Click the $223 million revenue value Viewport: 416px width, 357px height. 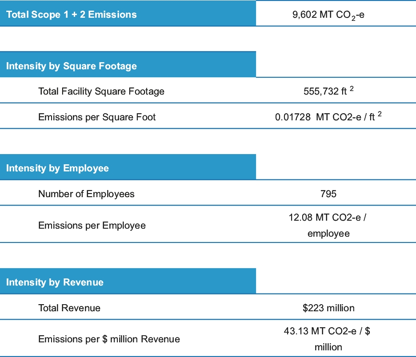click(x=328, y=308)
